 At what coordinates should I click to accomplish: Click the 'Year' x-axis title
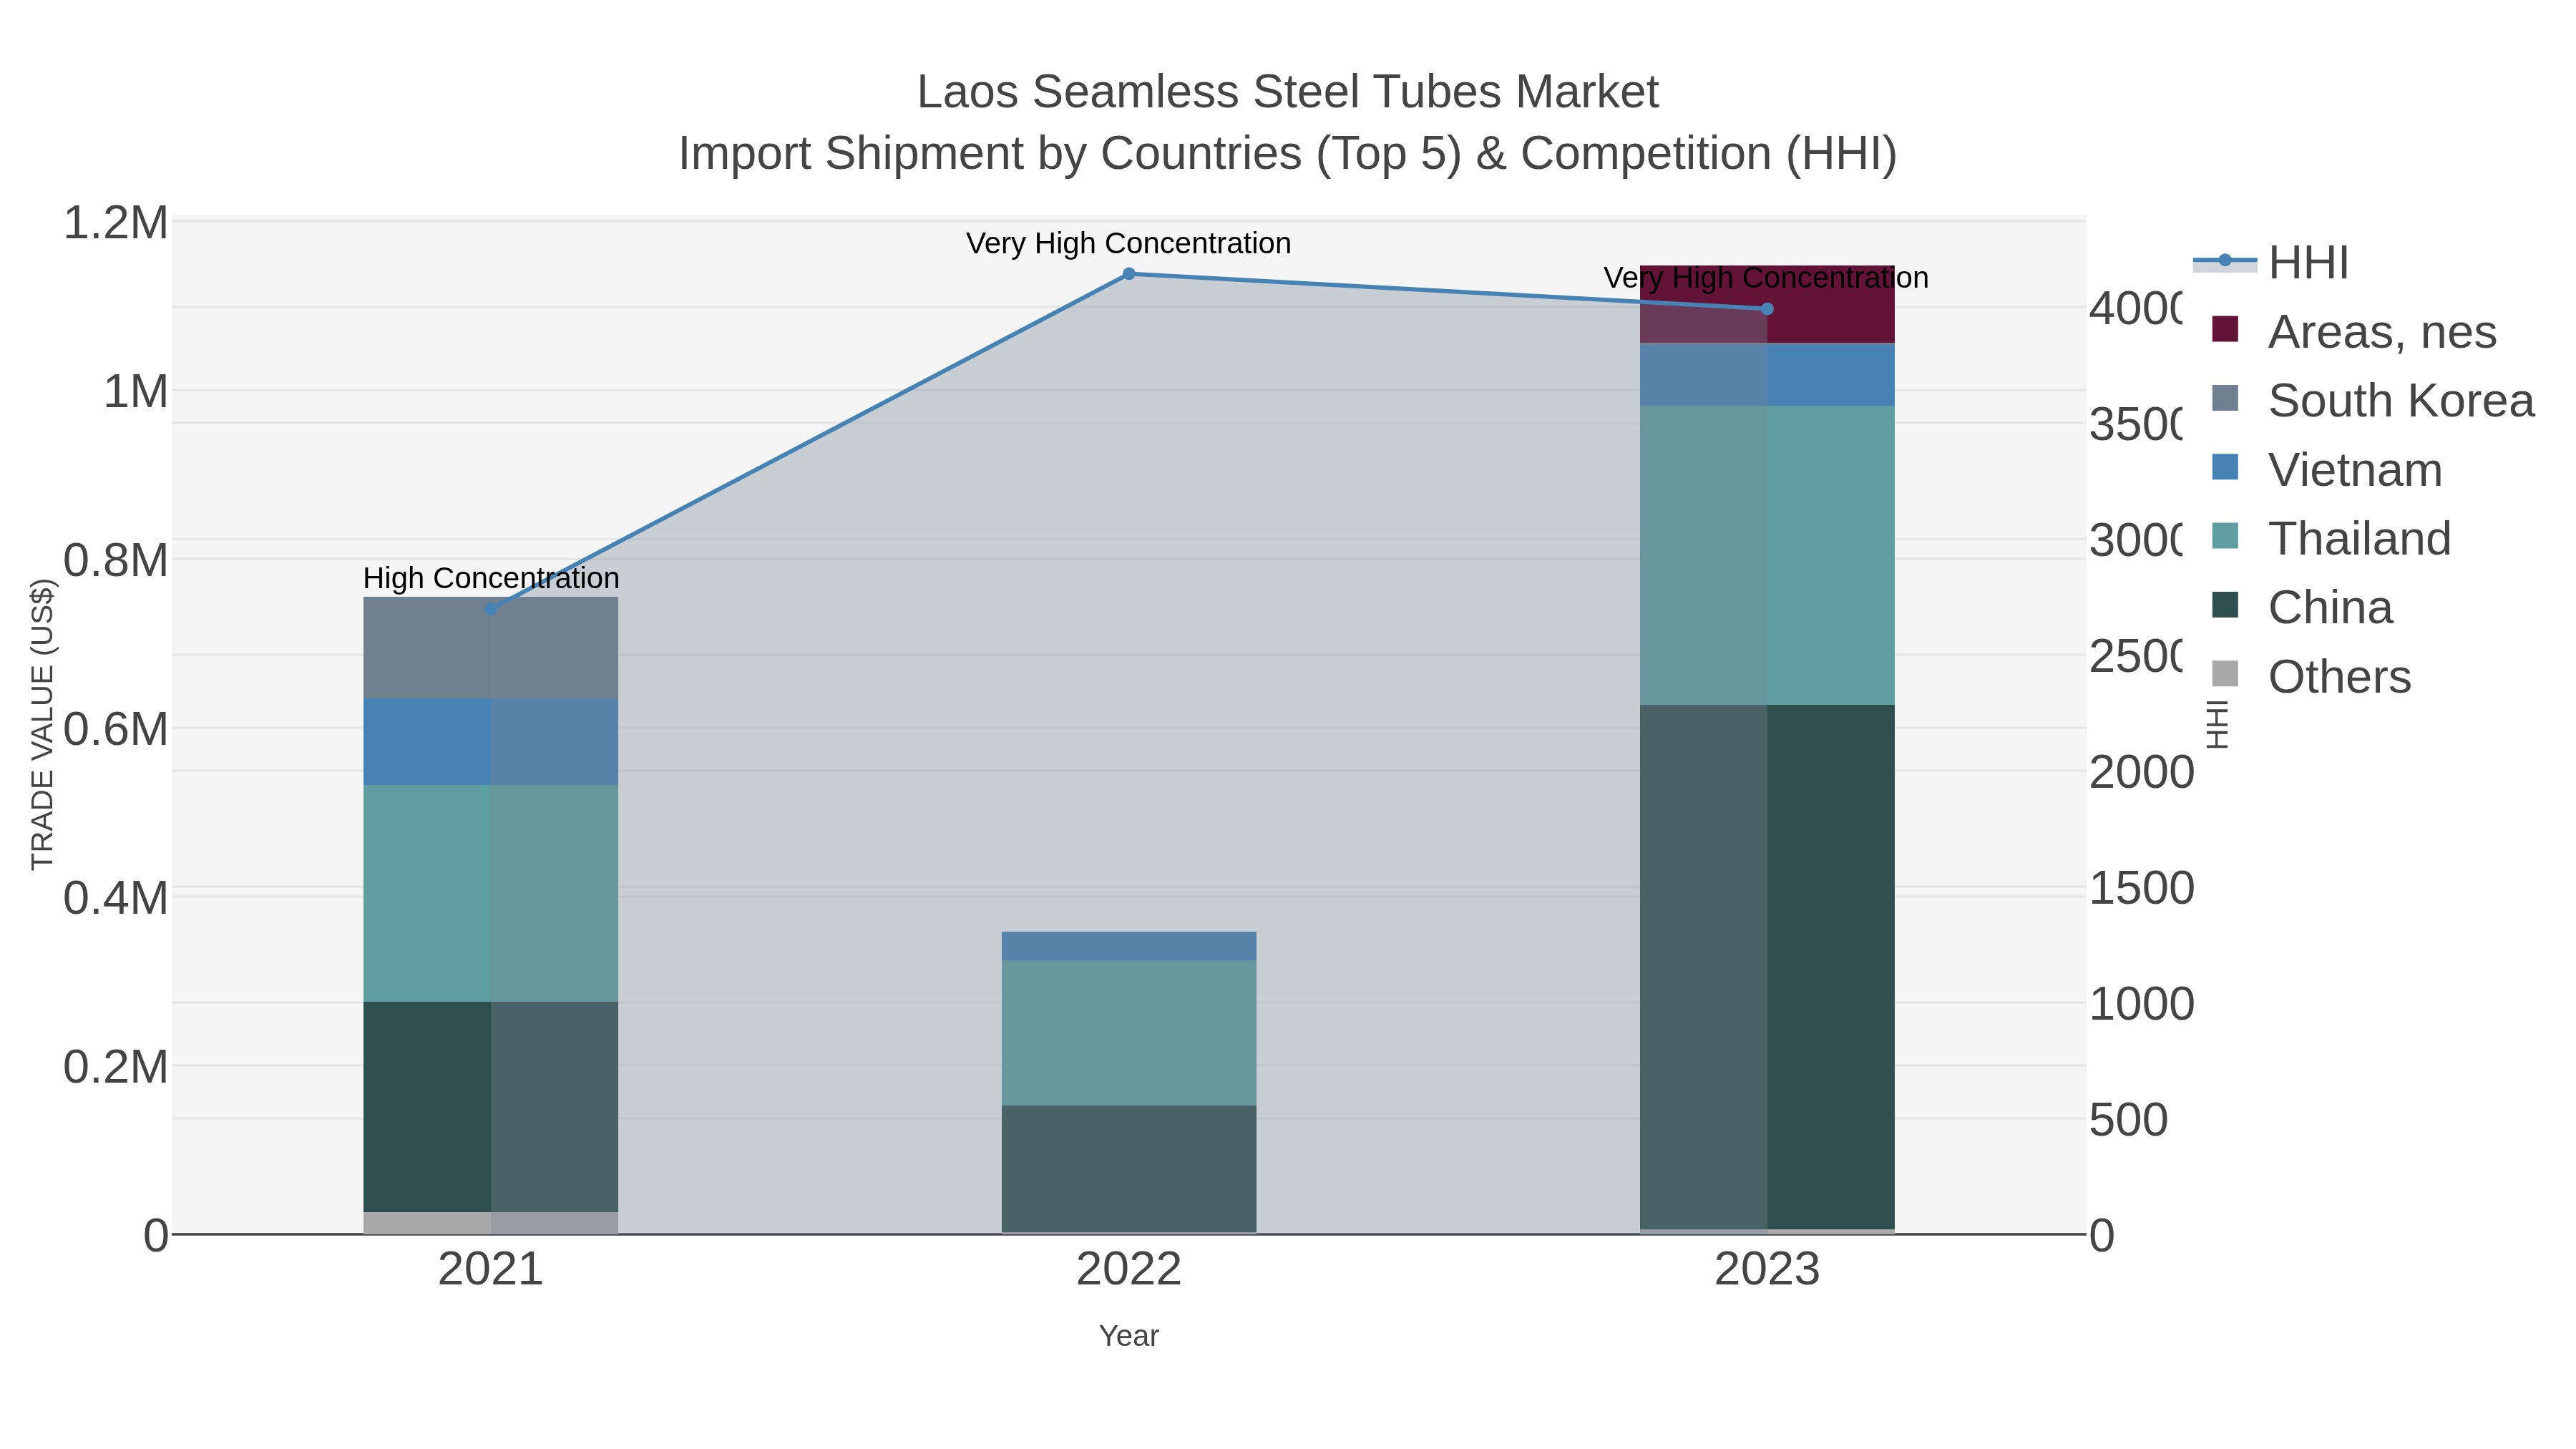point(1129,1336)
